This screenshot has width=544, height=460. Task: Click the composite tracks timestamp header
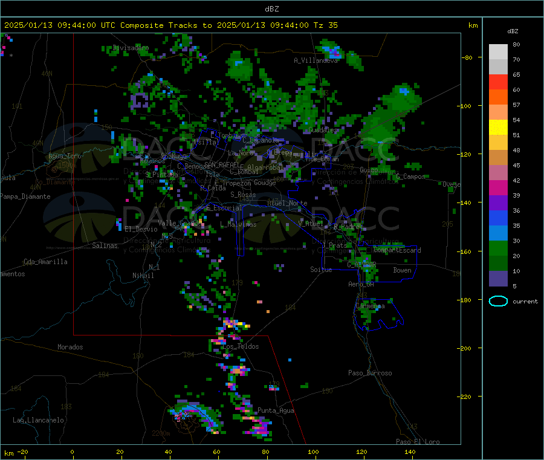[x=171, y=25]
